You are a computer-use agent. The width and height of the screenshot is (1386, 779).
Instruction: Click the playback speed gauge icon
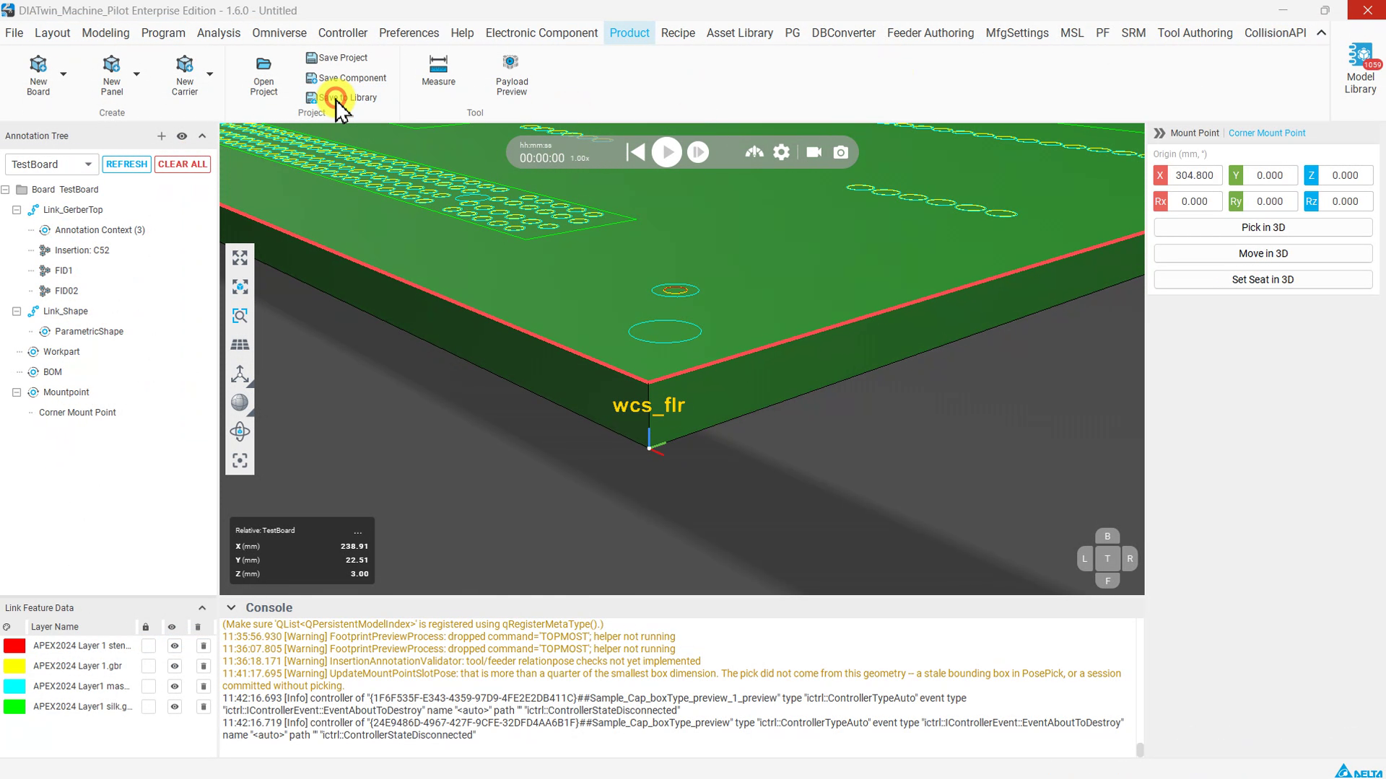point(754,152)
